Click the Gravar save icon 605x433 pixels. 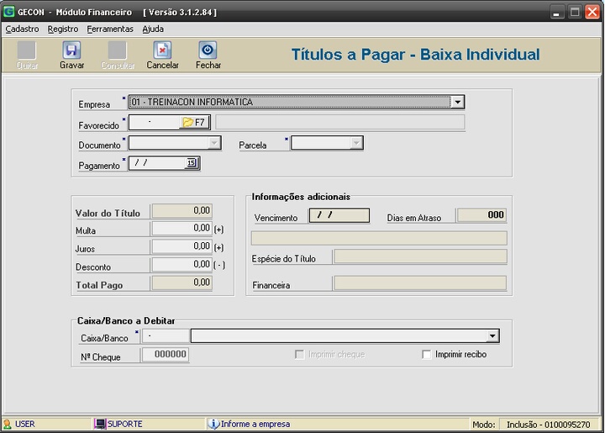click(x=71, y=50)
